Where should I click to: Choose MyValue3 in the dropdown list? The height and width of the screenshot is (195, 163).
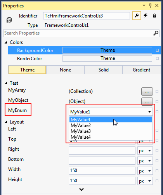[x=111, y=131]
